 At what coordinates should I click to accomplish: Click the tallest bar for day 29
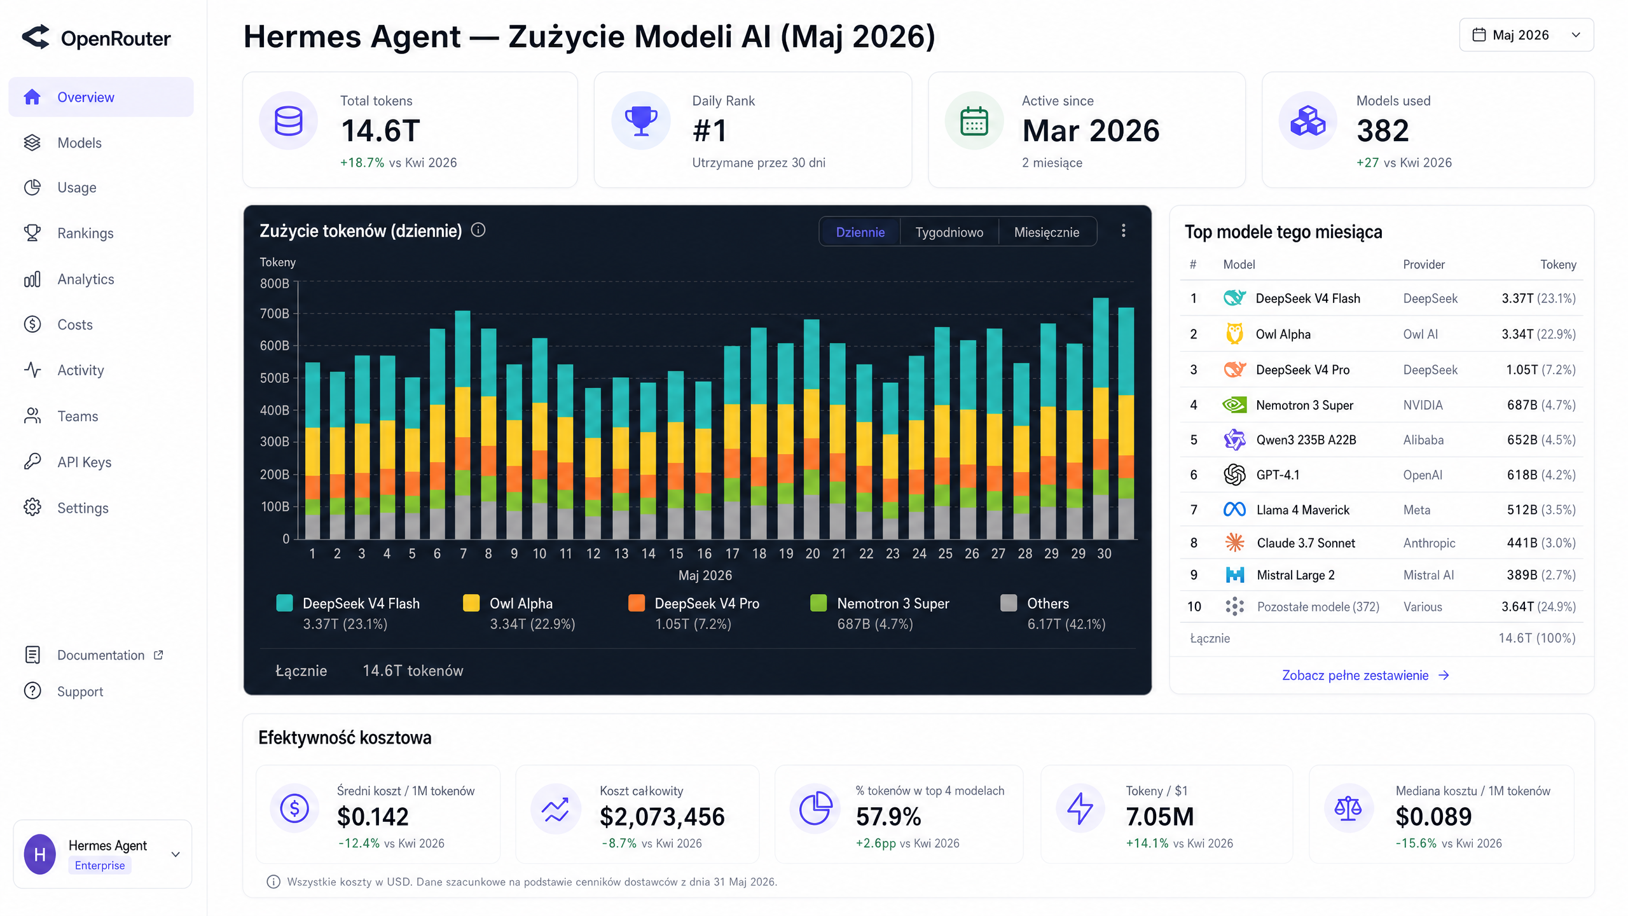tap(1048, 431)
